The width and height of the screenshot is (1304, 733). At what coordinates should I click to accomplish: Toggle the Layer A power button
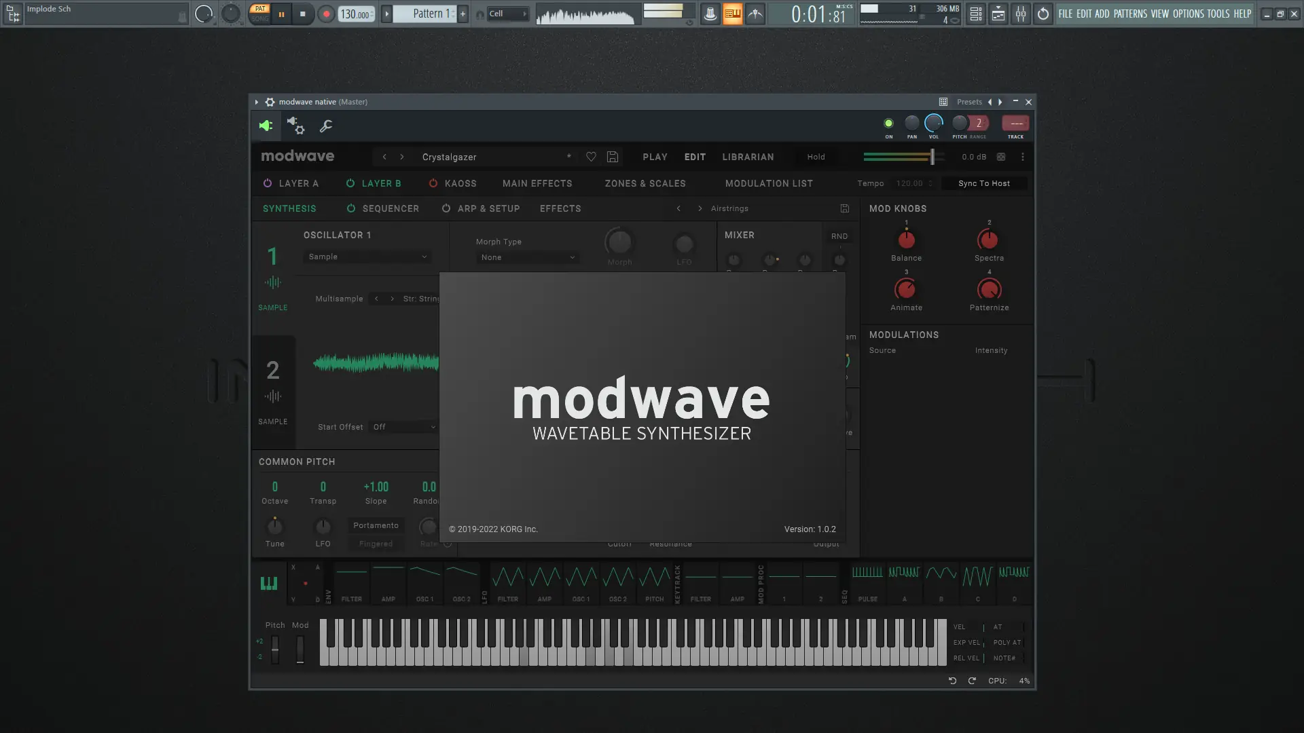tap(268, 183)
